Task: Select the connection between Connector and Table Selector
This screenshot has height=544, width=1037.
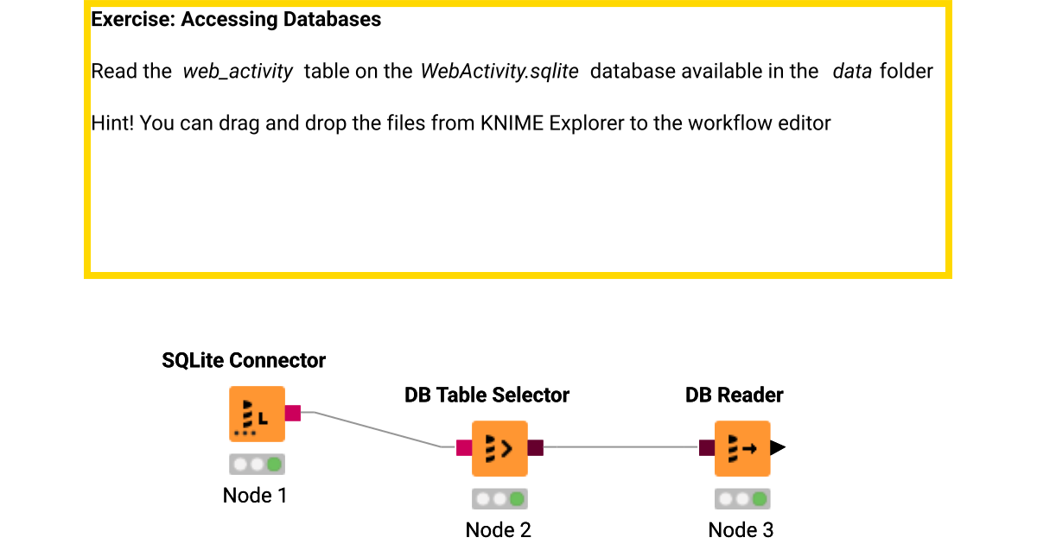Action: (376, 429)
